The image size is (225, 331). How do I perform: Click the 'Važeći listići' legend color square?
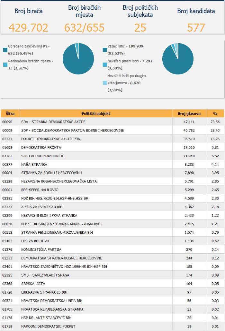105,50
